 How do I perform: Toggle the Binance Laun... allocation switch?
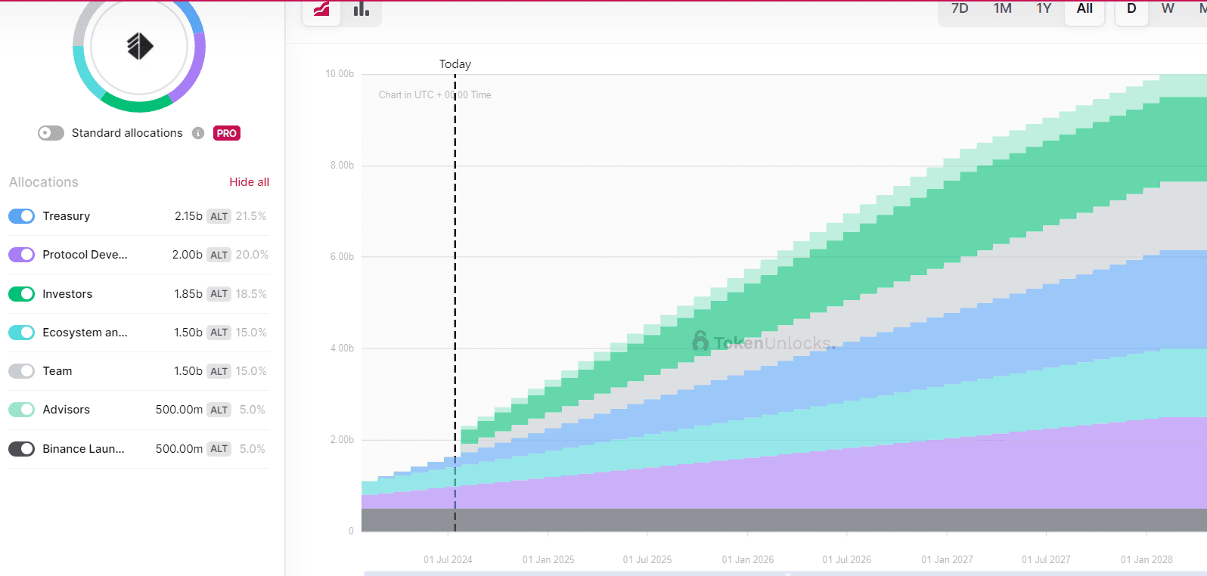(21, 449)
